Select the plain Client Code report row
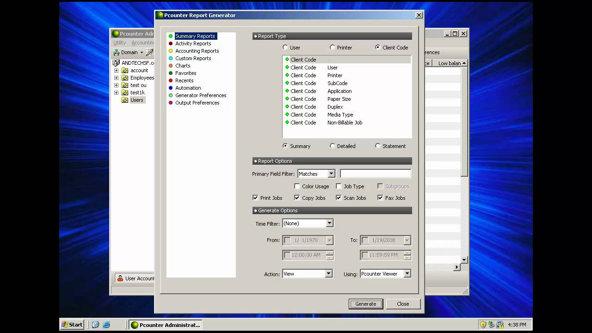 pyautogui.click(x=346, y=60)
